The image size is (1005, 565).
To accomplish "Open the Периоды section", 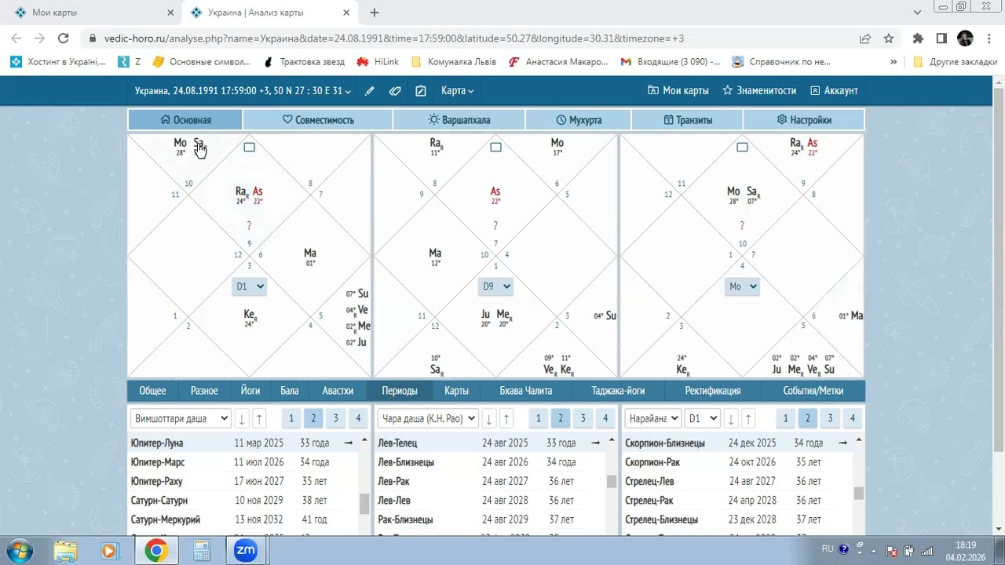I will tap(400, 391).
